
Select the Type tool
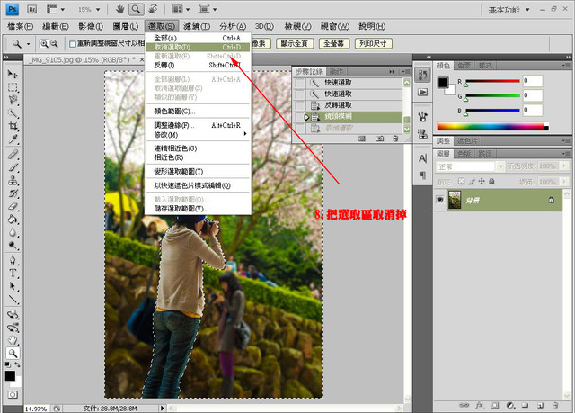coord(13,274)
